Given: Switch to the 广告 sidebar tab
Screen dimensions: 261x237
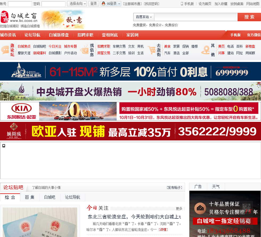Looking at the screenshot, I should pos(198,187).
